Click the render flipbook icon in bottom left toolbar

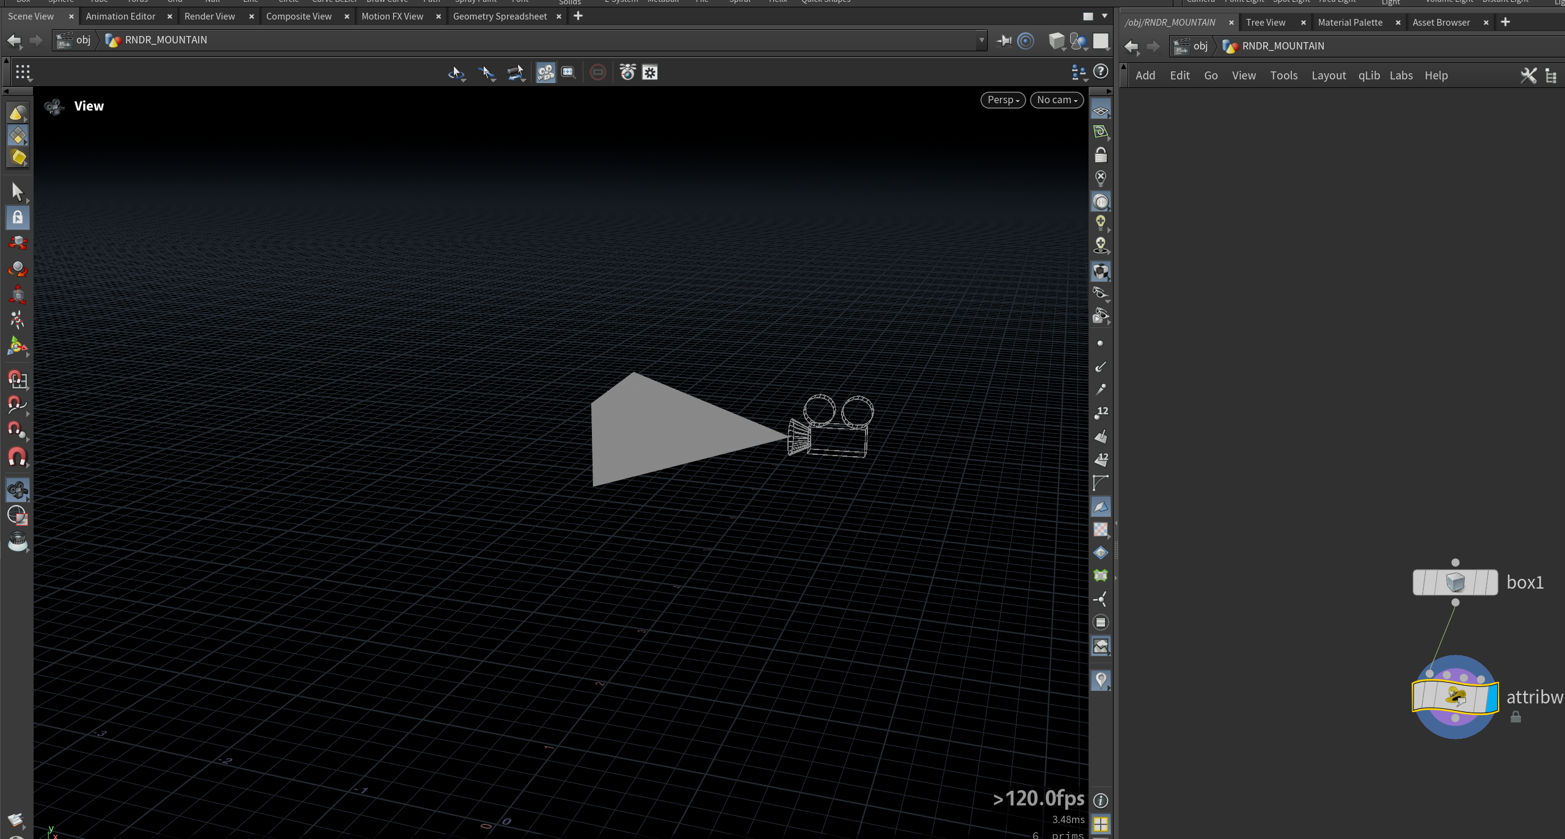point(16,821)
